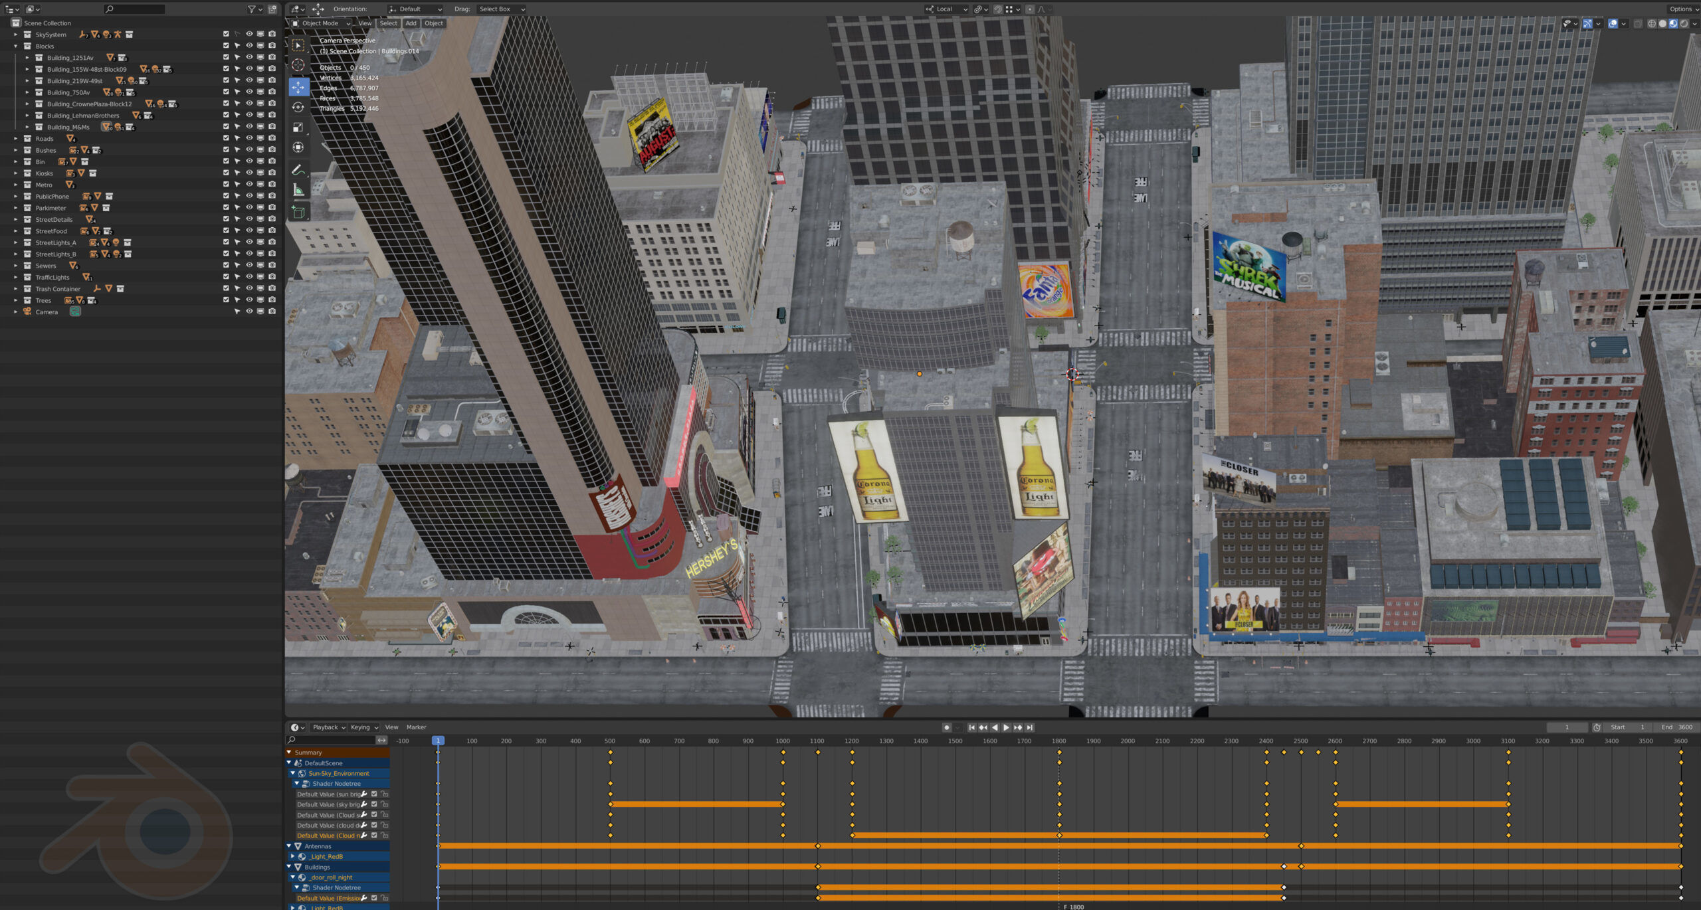The image size is (1701, 910).
Task: Select the Move tool
Action: point(298,86)
